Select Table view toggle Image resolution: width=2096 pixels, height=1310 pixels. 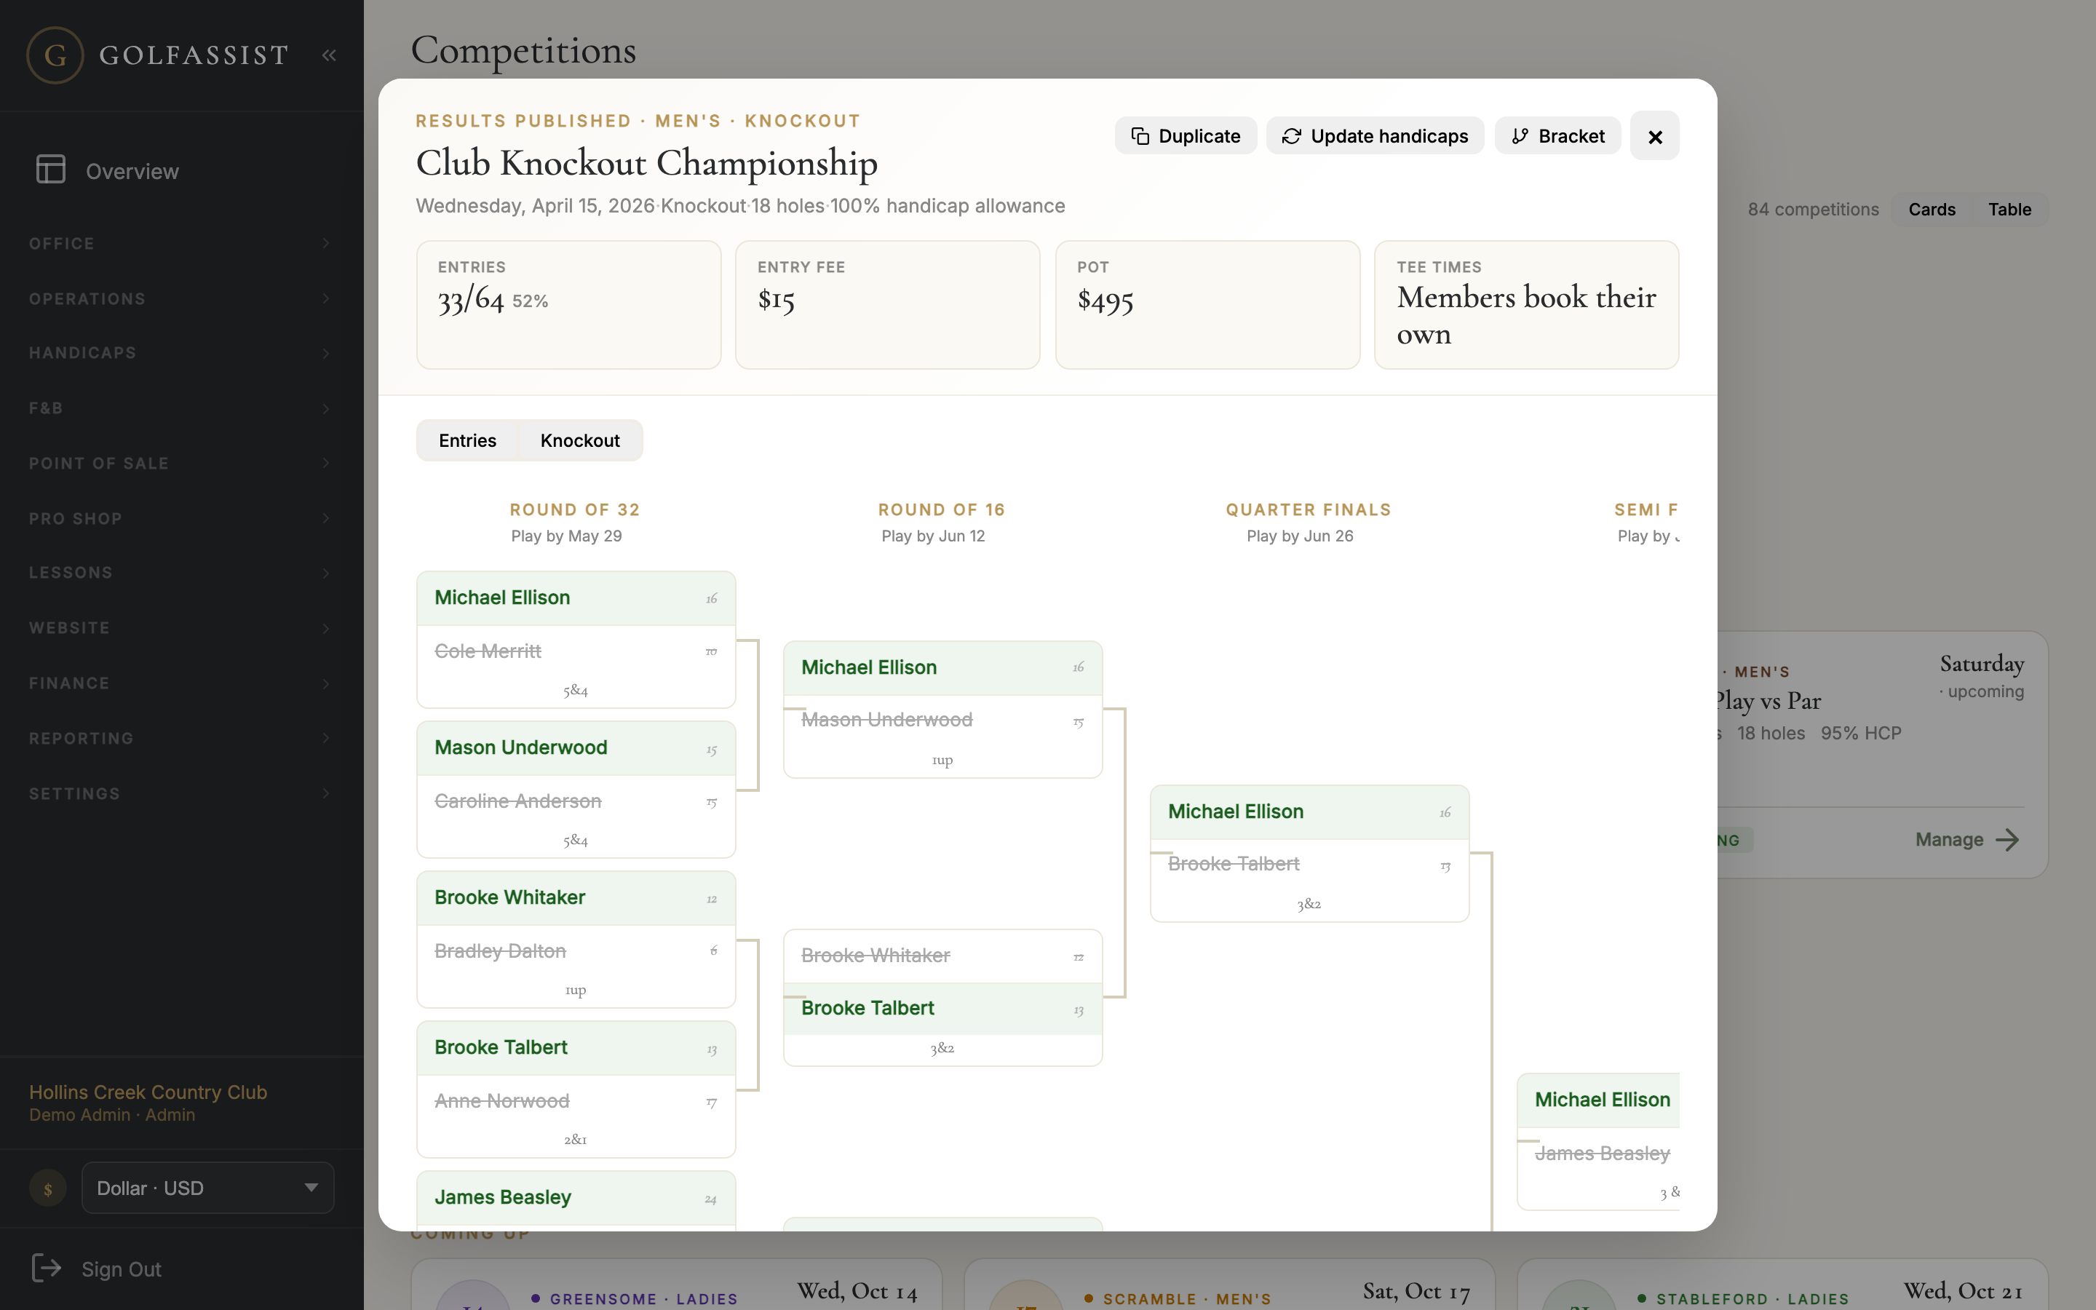click(x=2009, y=210)
